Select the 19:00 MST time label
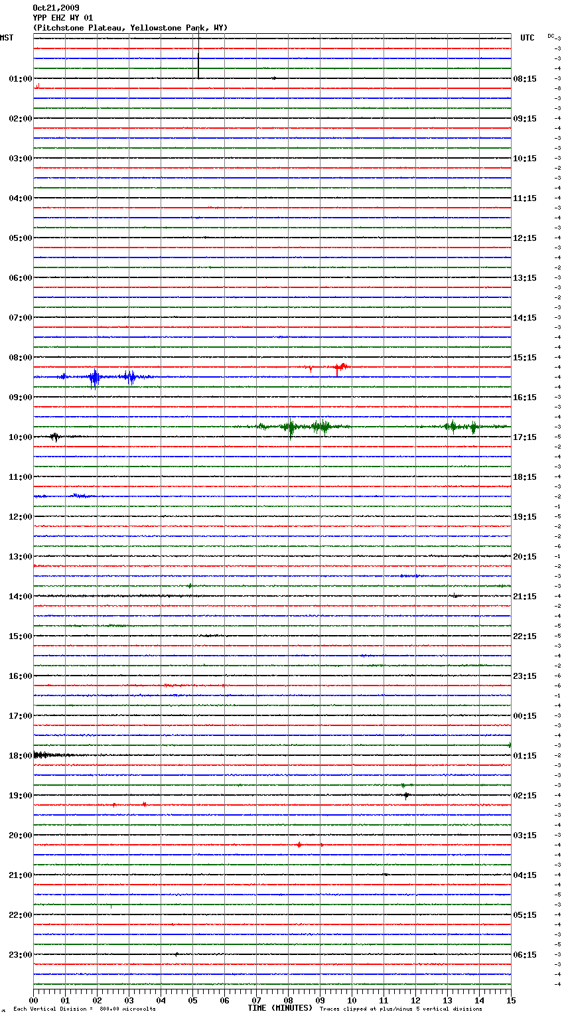 pyautogui.click(x=21, y=795)
